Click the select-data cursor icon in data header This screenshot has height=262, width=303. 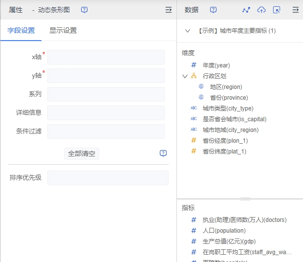[x=277, y=10]
